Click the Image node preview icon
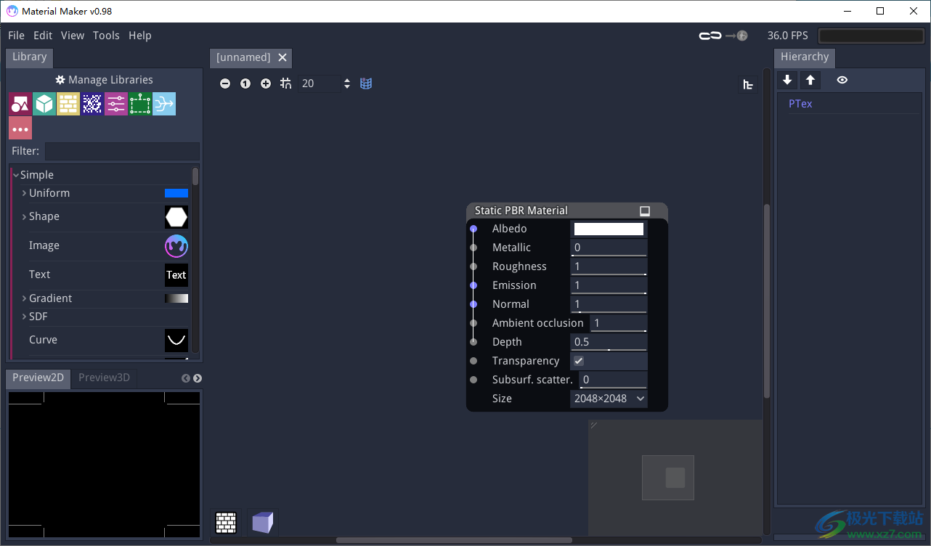Screen dimensions: 931x546 [x=176, y=246]
